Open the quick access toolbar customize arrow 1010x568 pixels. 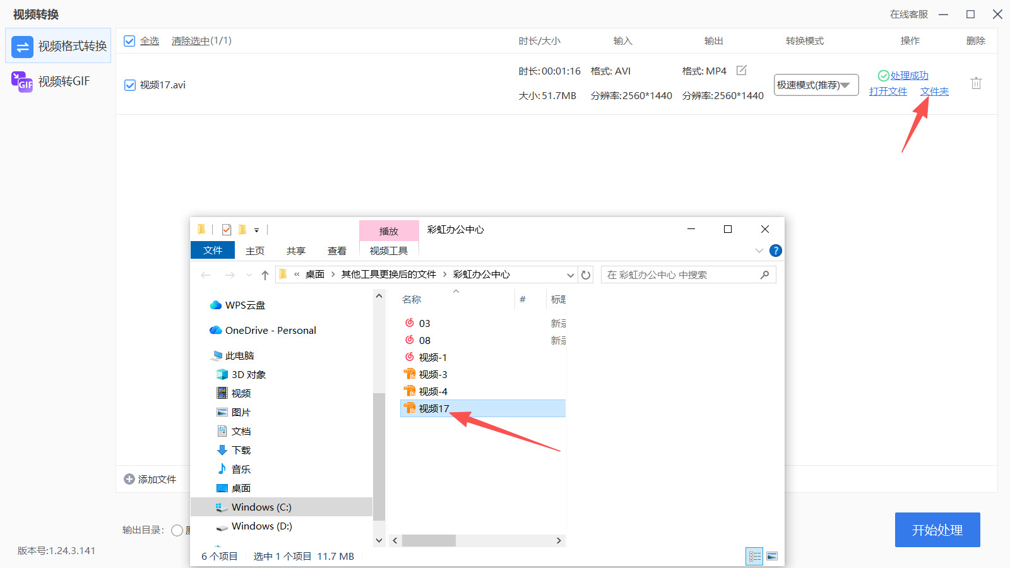pos(256,230)
